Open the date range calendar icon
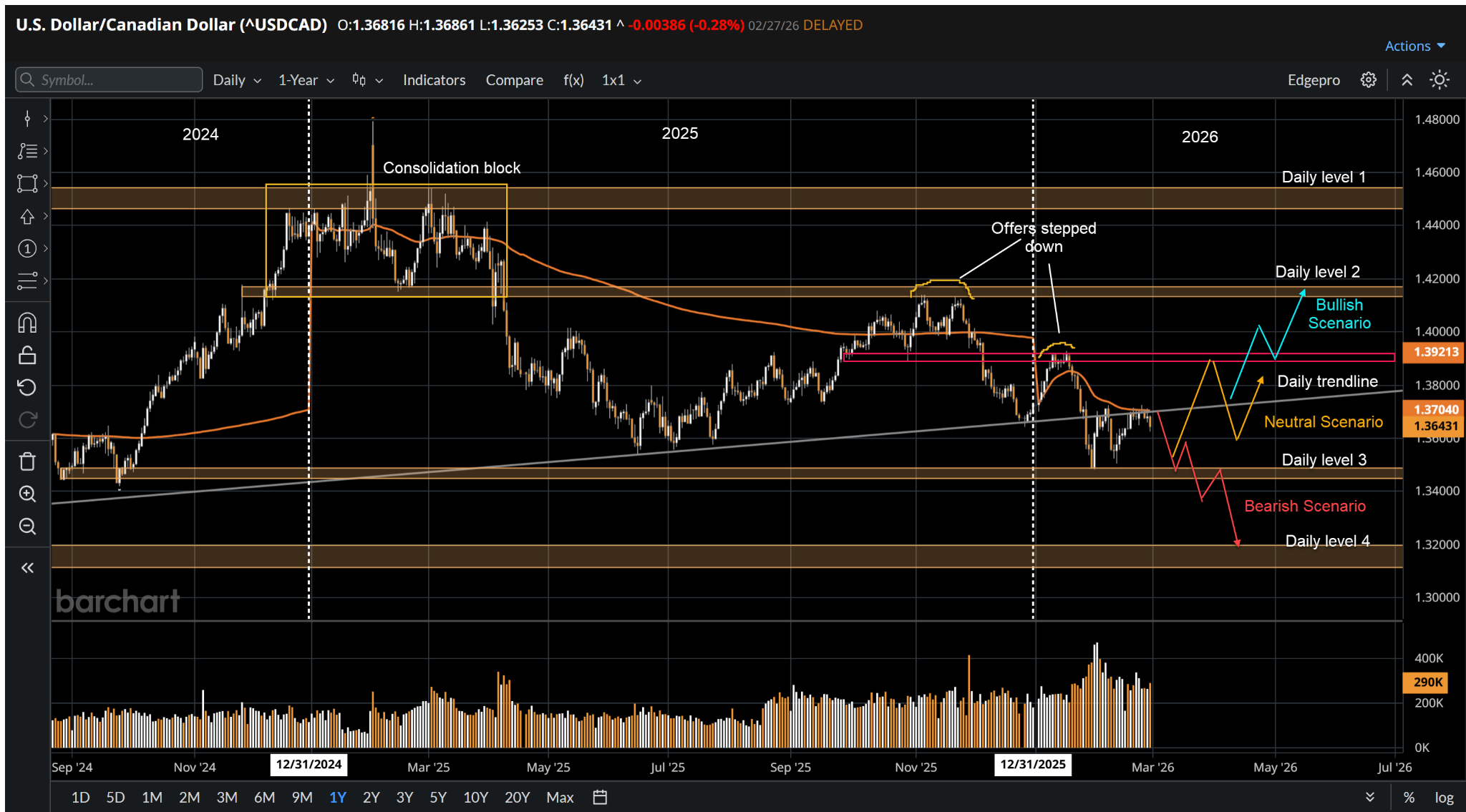1466x812 pixels. (600, 797)
